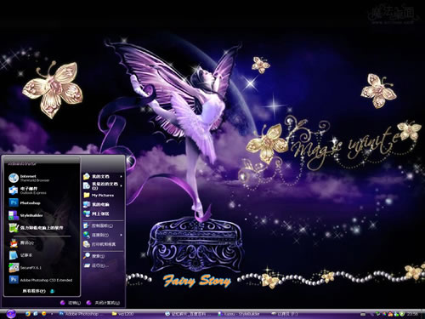The height and width of the screenshot is (319, 425).
Task: Expand All Programs (所有程序) arrow
Action: (x=53, y=291)
